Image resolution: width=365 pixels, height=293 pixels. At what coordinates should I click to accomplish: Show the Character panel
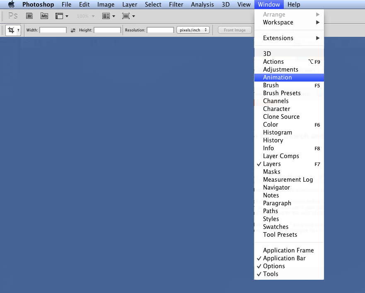point(289,109)
